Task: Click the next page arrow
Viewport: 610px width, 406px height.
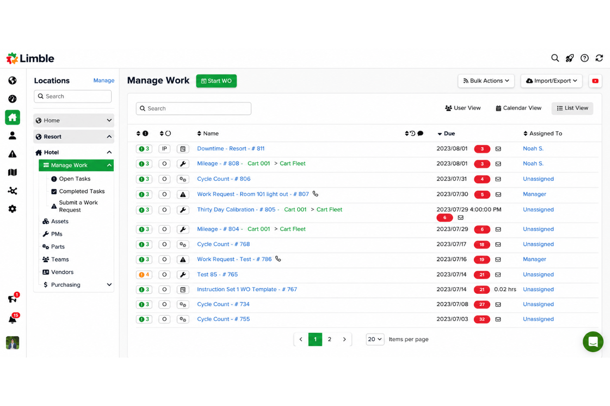Action: (345, 339)
